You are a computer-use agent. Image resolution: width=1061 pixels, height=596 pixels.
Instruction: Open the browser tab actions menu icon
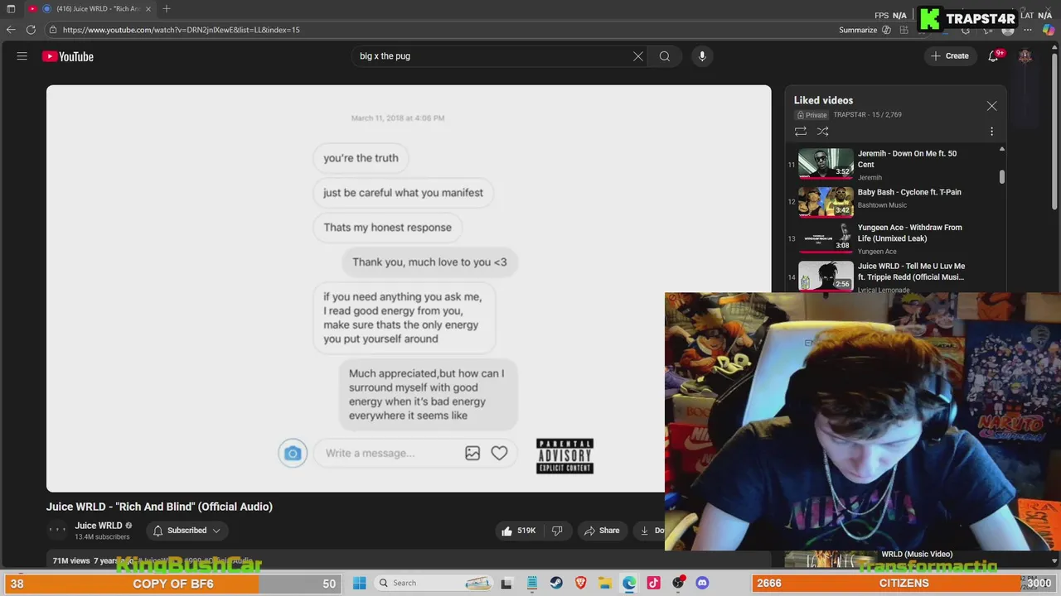pos(11,8)
